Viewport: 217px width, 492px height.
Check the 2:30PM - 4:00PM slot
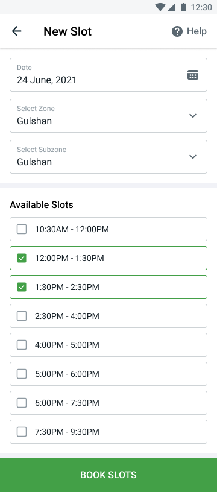(22, 316)
